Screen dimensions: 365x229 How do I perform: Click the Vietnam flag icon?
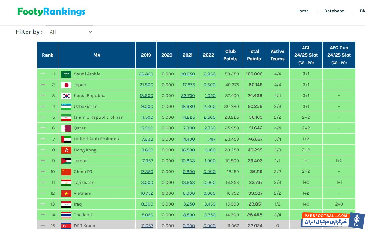(x=66, y=193)
